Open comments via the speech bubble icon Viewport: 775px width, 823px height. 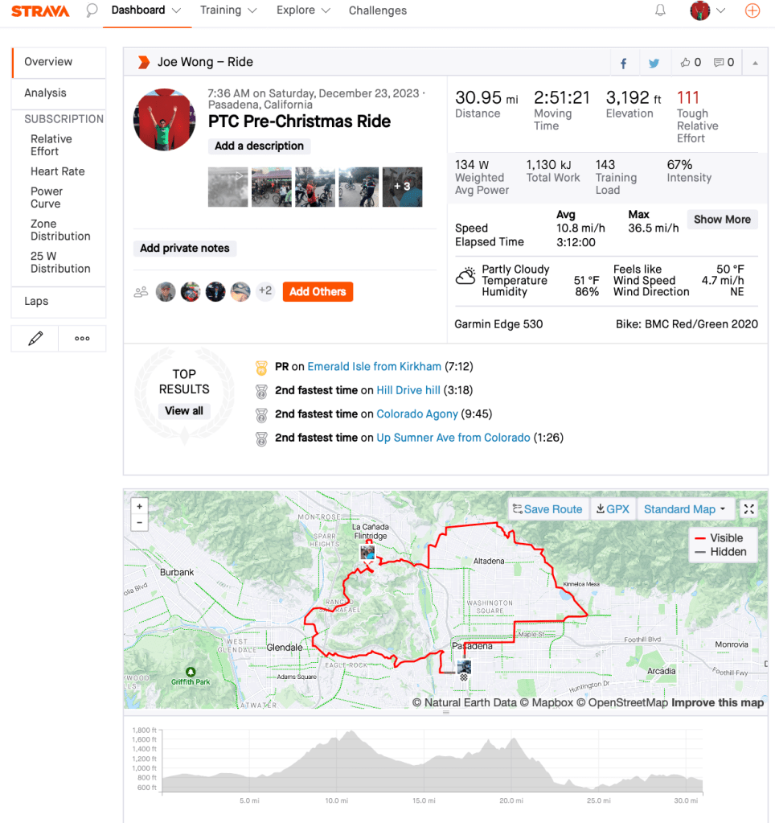pyautogui.click(x=724, y=63)
